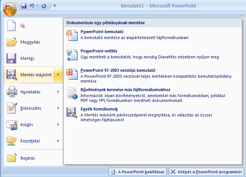Click description 'A Mentés másként párbeszédpanel megnyitása'
The width and height of the screenshot is (246, 177).
(x=125, y=115)
